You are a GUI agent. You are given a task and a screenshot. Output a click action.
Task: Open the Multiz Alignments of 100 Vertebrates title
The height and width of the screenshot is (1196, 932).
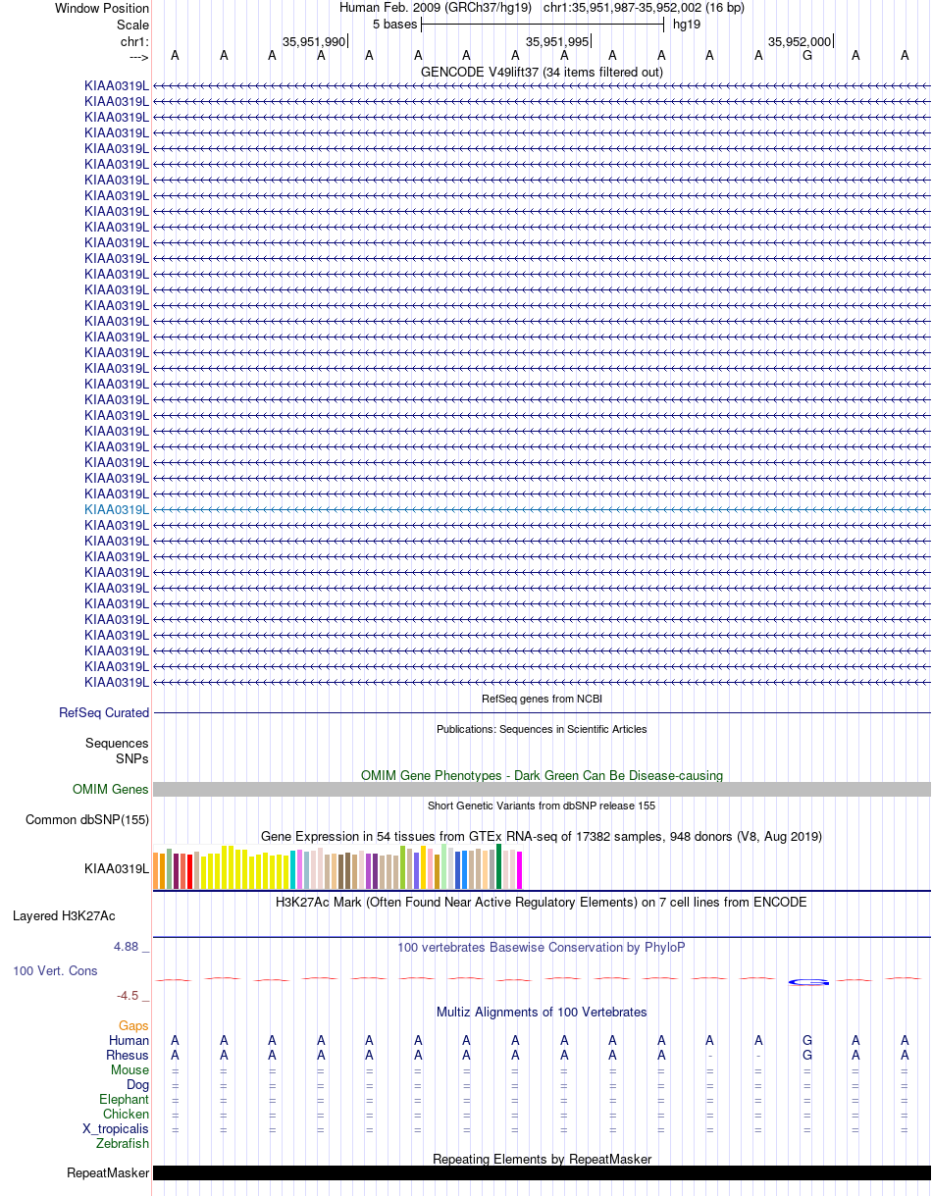tap(542, 1012)
